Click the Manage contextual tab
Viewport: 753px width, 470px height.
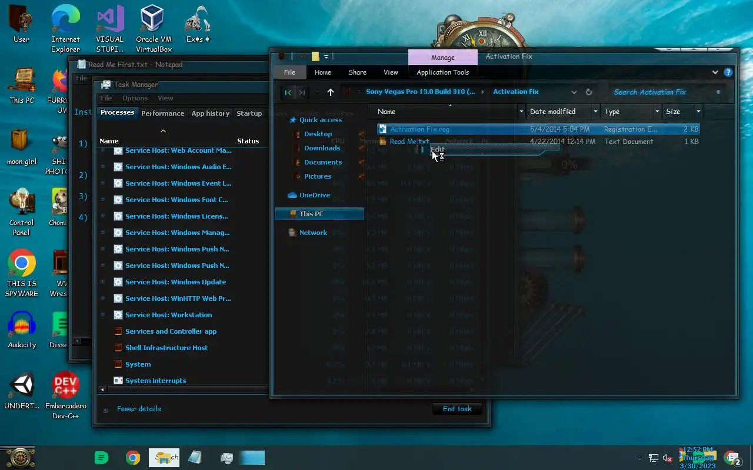point(442,58)
